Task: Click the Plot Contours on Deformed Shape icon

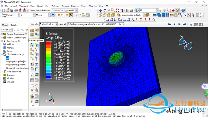Action: 32,45
